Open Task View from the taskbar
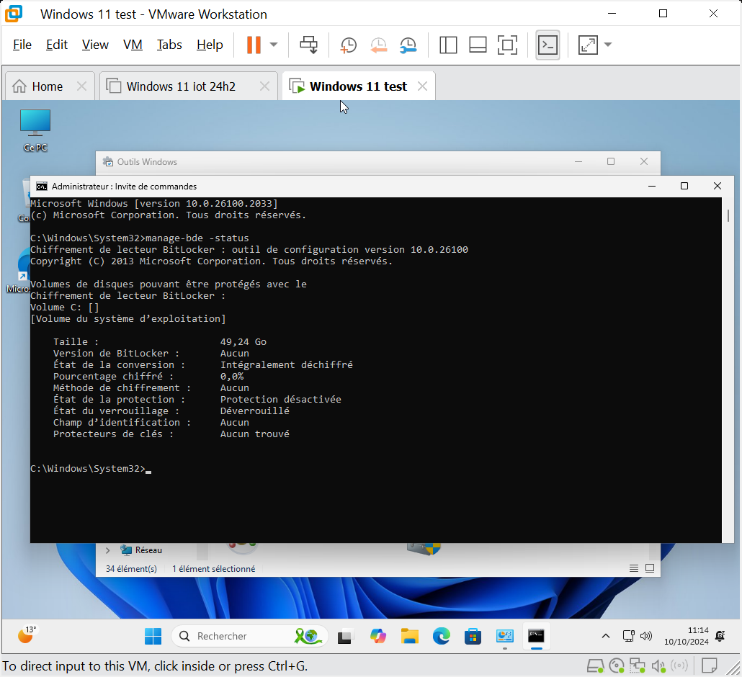This screenshot has width=742, height=677. pos(346,637)
